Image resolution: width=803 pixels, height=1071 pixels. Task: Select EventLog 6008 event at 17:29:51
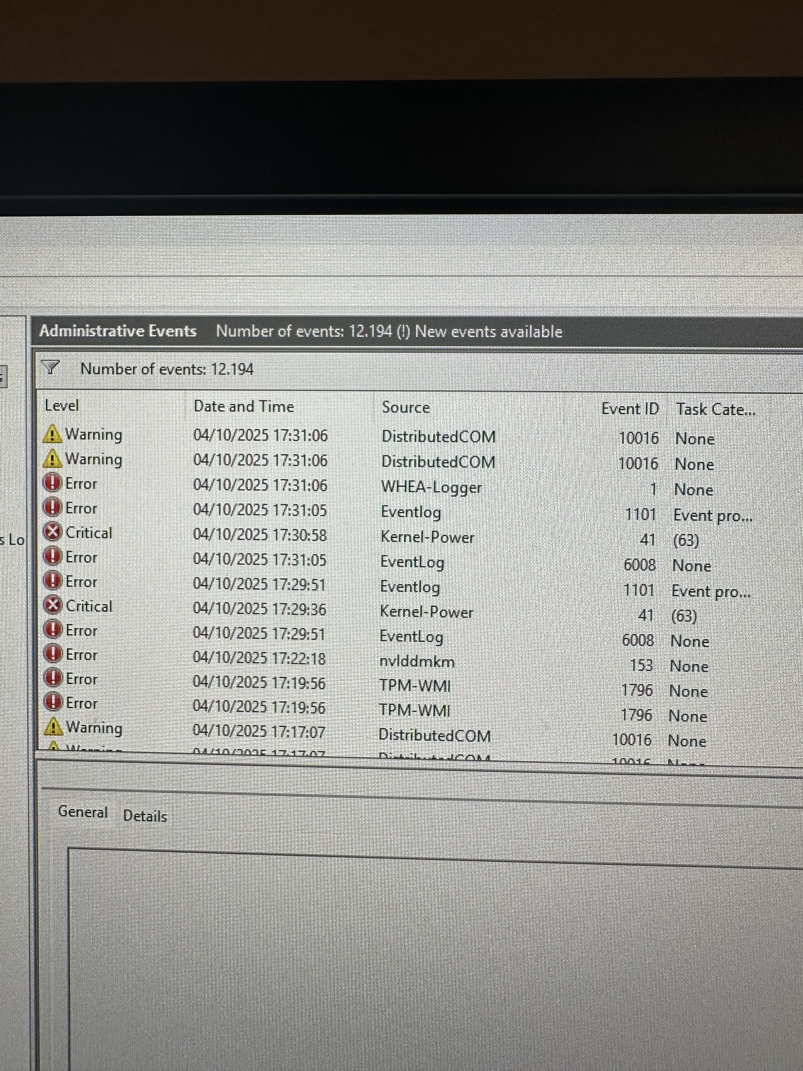click(x=411, y=636)
